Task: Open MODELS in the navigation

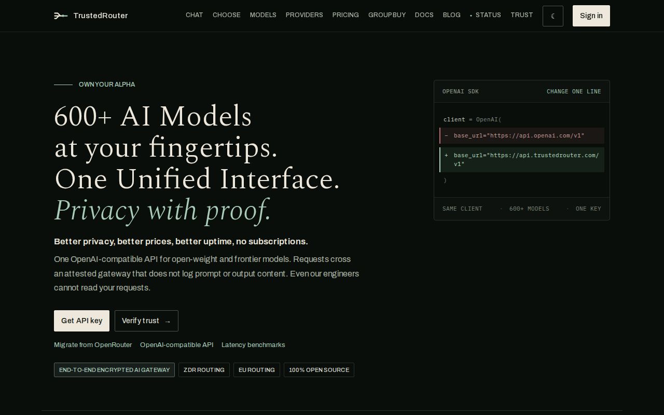Action: point(263,15)
